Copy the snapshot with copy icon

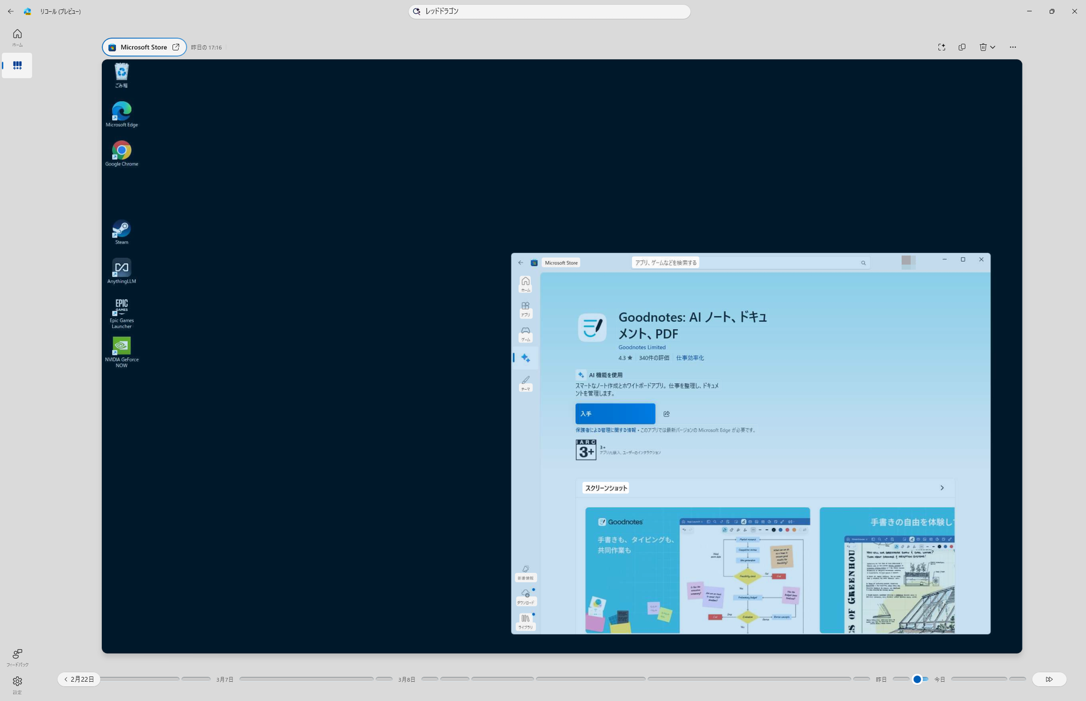pos(962,47)
